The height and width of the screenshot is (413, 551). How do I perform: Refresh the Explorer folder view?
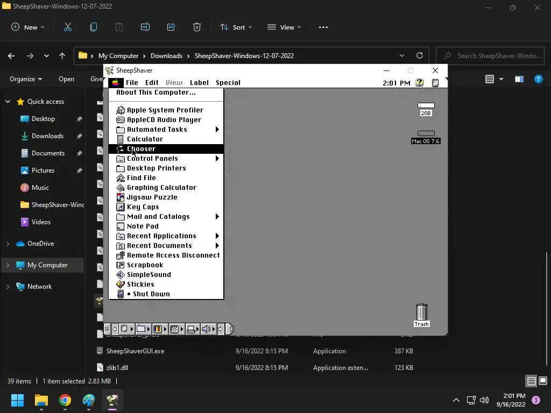(420, 56)
